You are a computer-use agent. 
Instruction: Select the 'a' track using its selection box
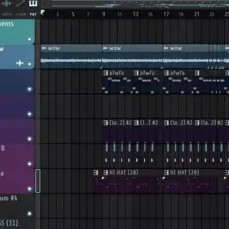point(38,181)
